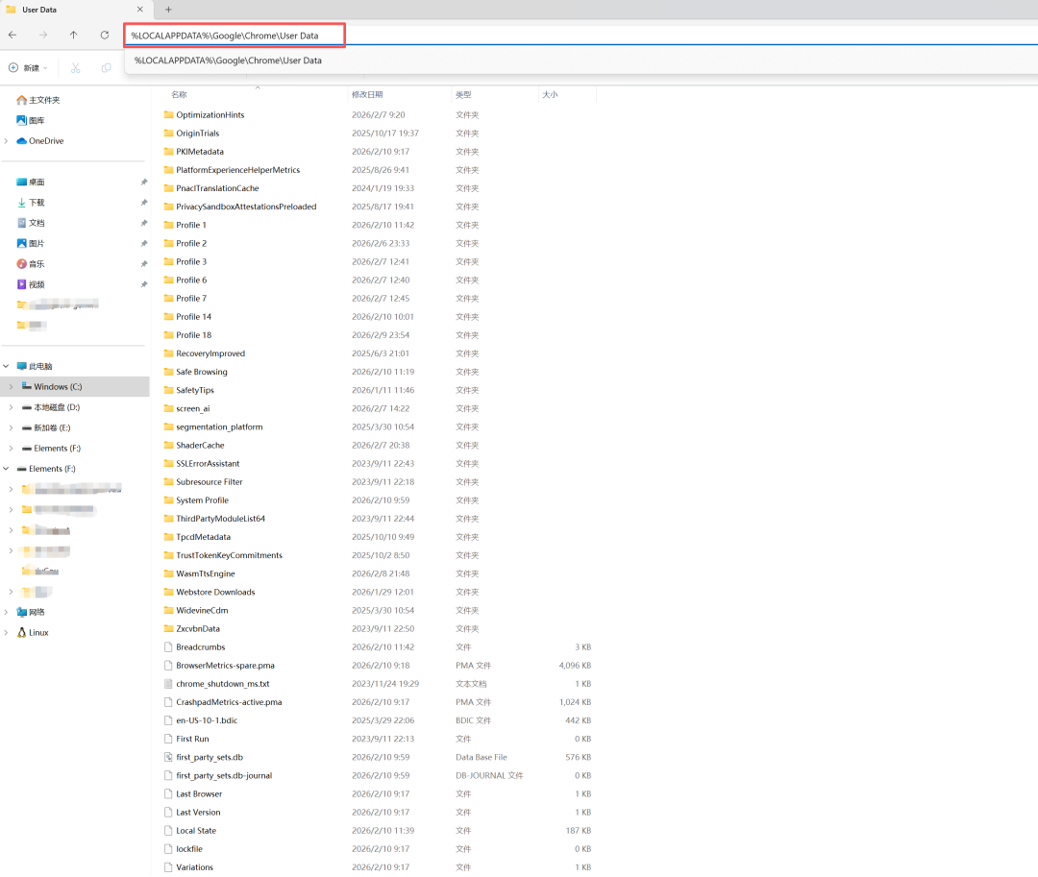
Task: Click the forward navigation arrow
Action: point(43,35)
